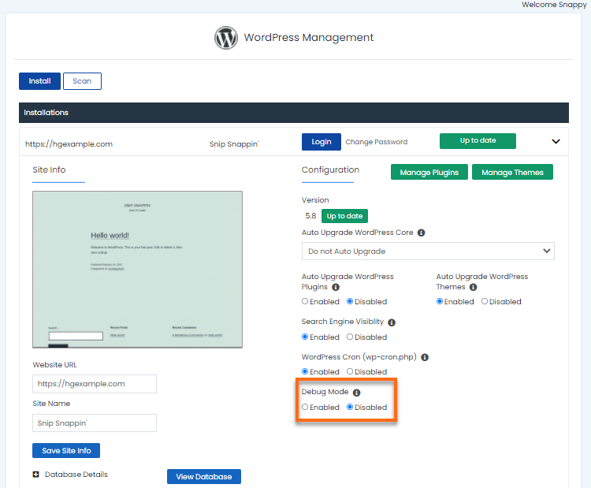Click the Up to date badge beside version 5.8
This screenshot has height=488, width=591.
point(344,216)
